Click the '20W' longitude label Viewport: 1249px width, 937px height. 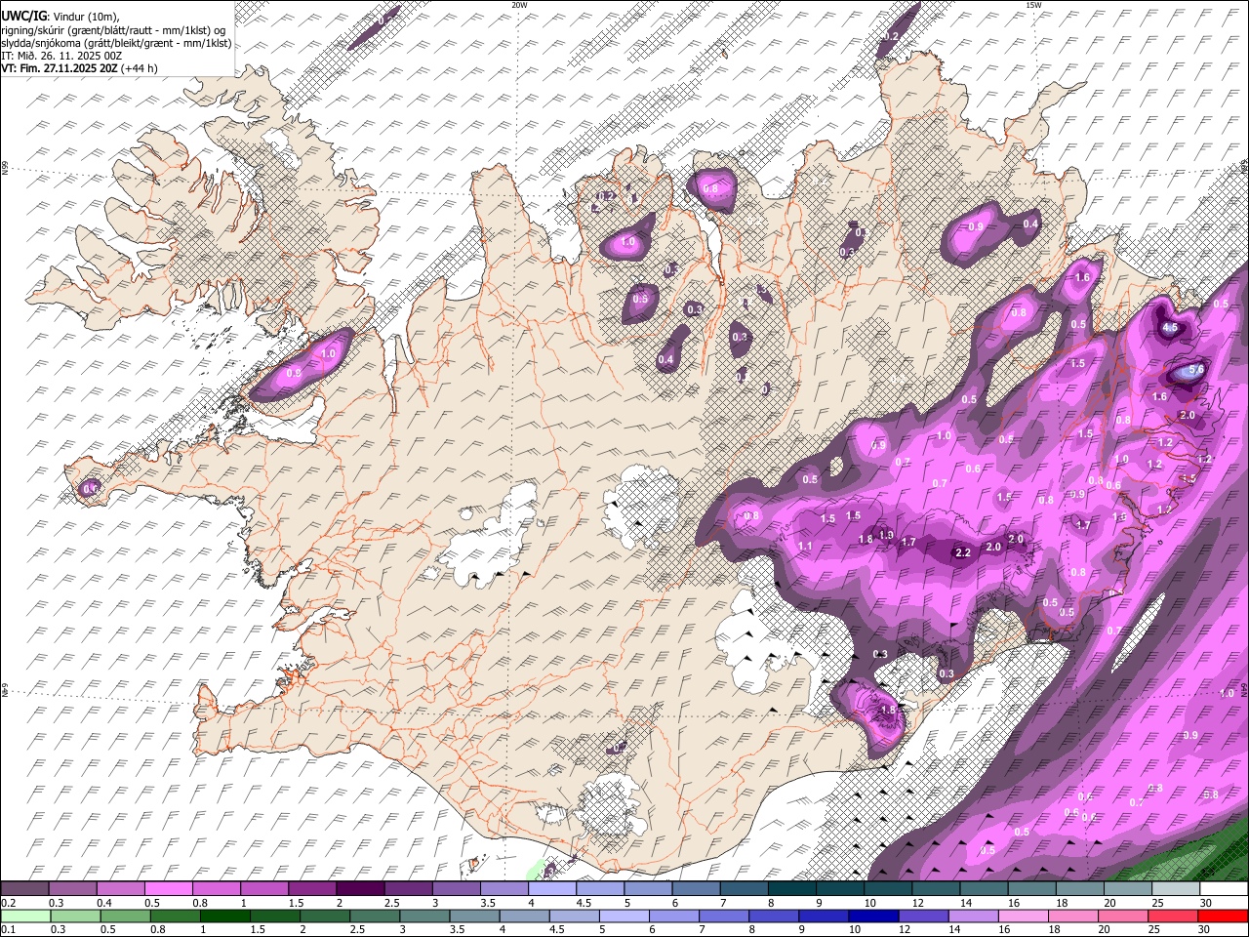pos(519,5)
